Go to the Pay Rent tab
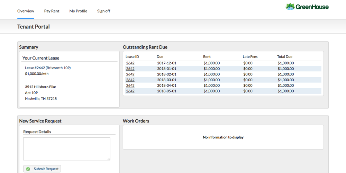346x173 pixels. coord(52,11)
